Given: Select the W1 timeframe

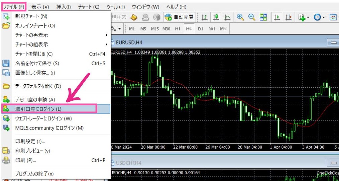Looking at the screenshot, I should [x=212, y=28].
